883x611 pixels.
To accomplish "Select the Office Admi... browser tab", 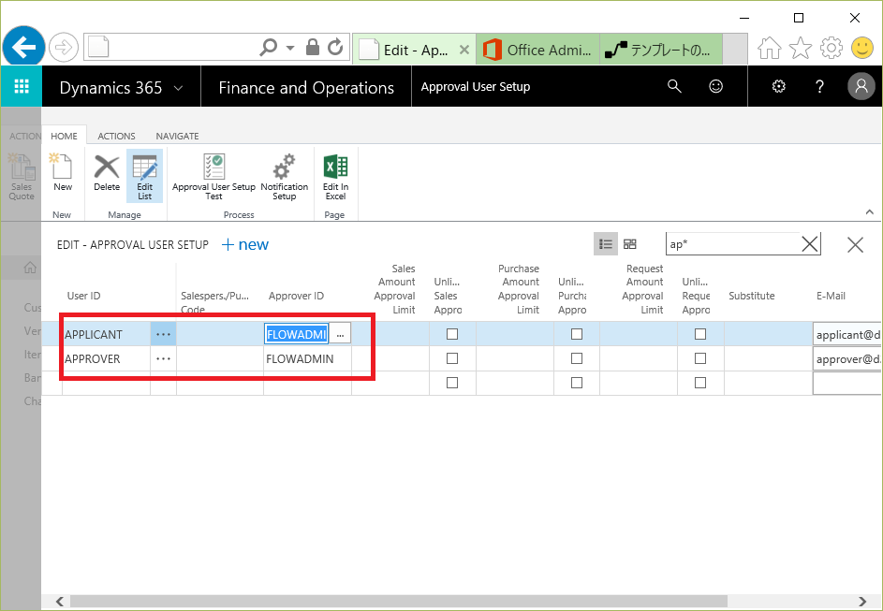I will click(x=537, y=50).
